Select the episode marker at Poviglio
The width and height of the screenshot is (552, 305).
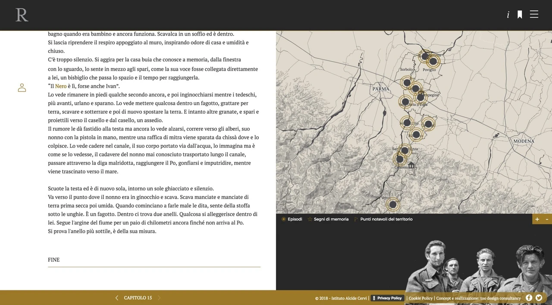[433, 61]
